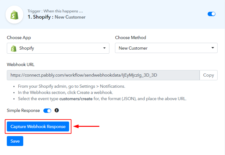Click the 'In the Webhooks section' instruction line

[65, 92]
